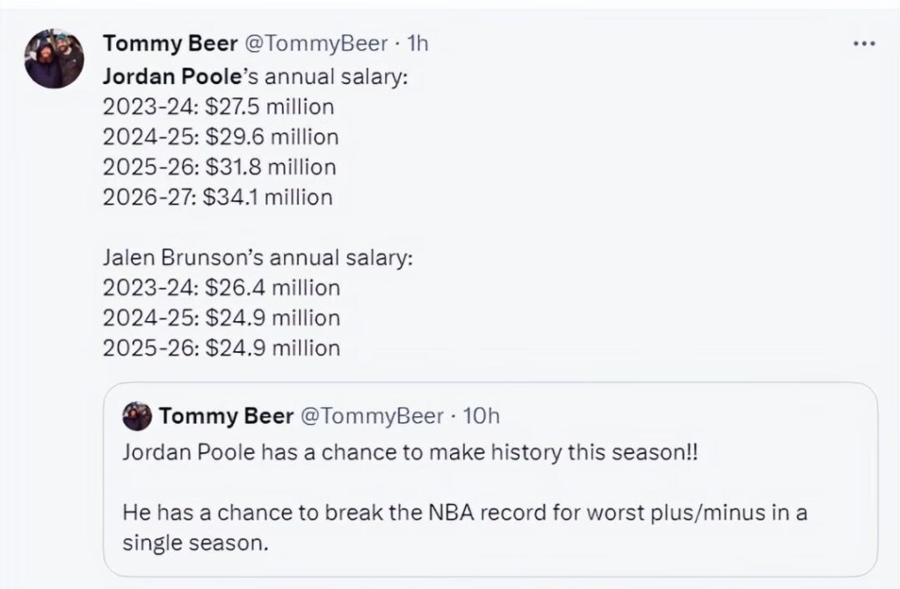Image resolution: width=900 pixels, height=589 pixels.
Task: Open the three-dot more options menu
Action: [865, 44]
